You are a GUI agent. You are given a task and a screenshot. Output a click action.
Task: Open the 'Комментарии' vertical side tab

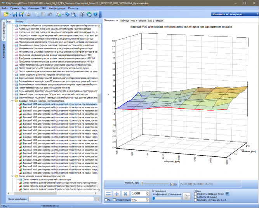3,51
